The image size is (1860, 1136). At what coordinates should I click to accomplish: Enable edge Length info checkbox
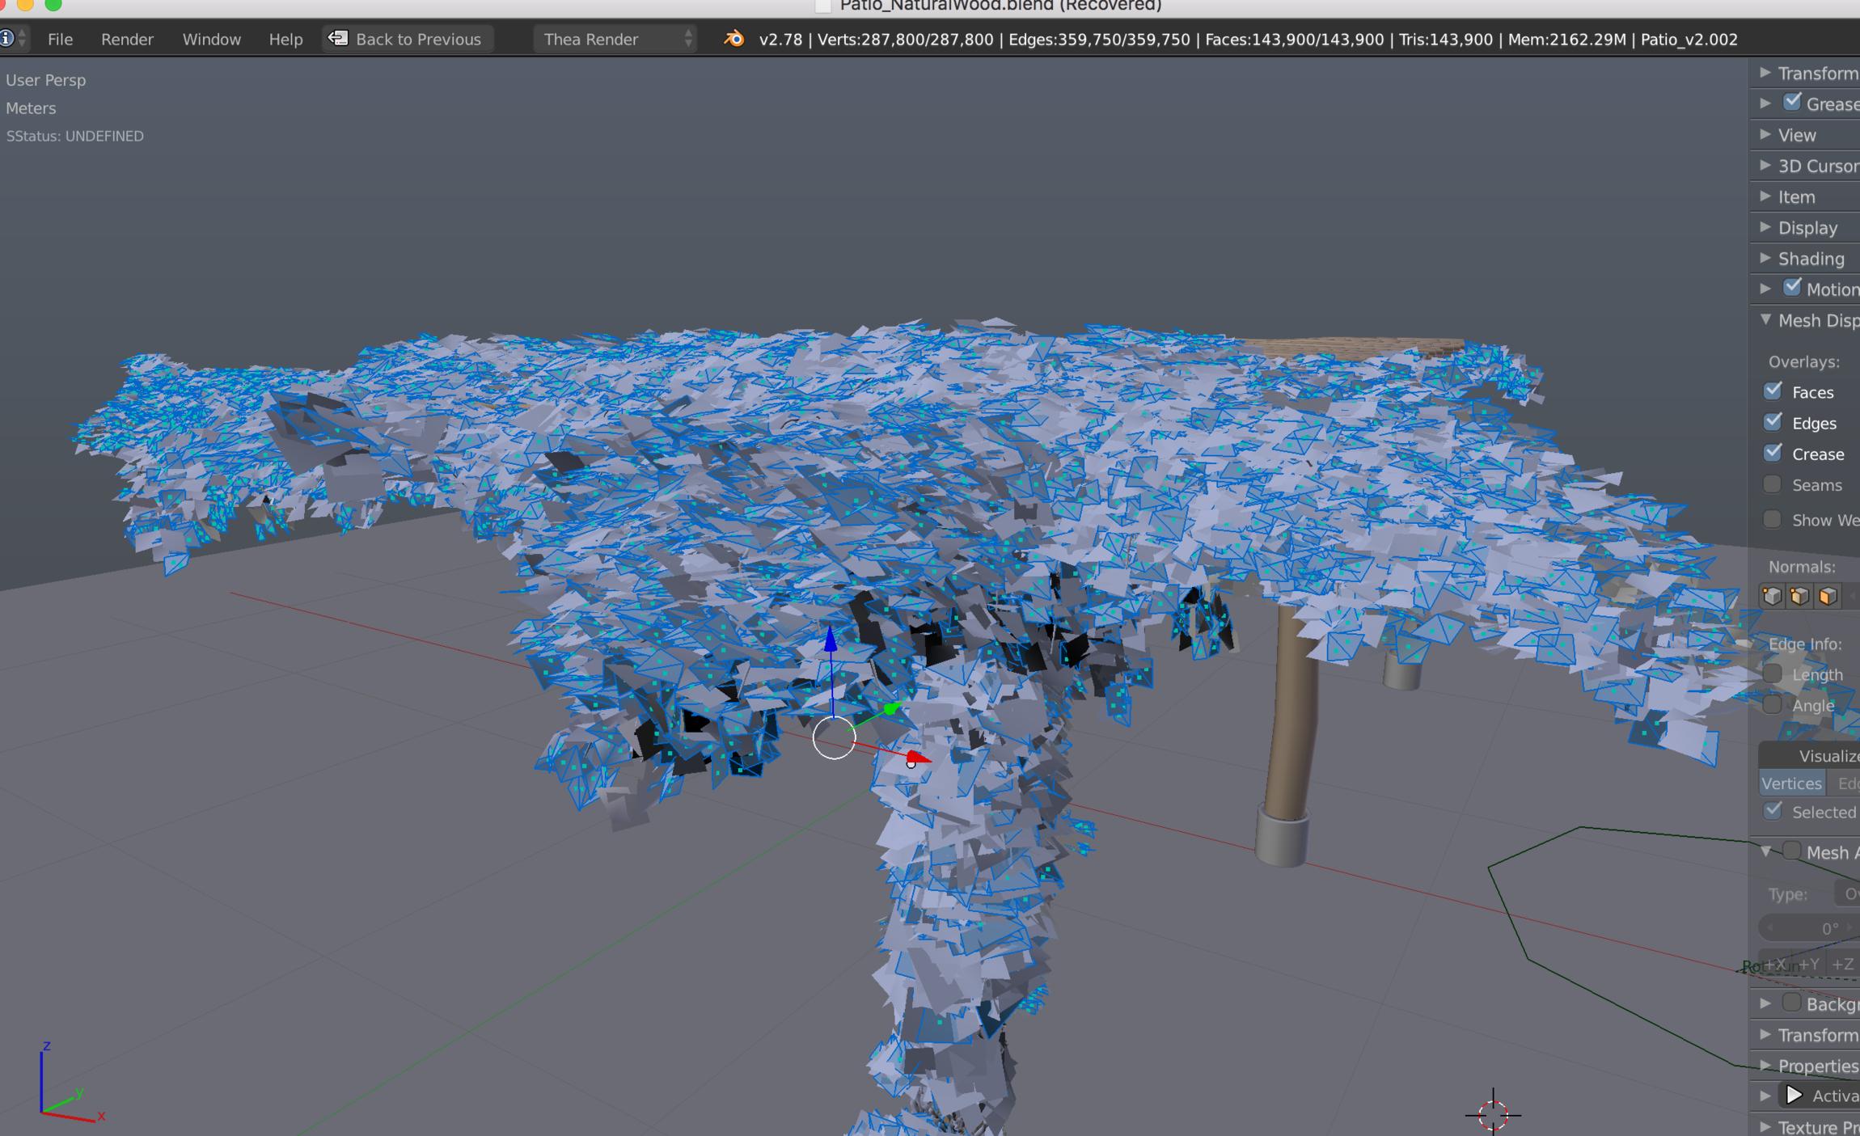coord(1773,674)
